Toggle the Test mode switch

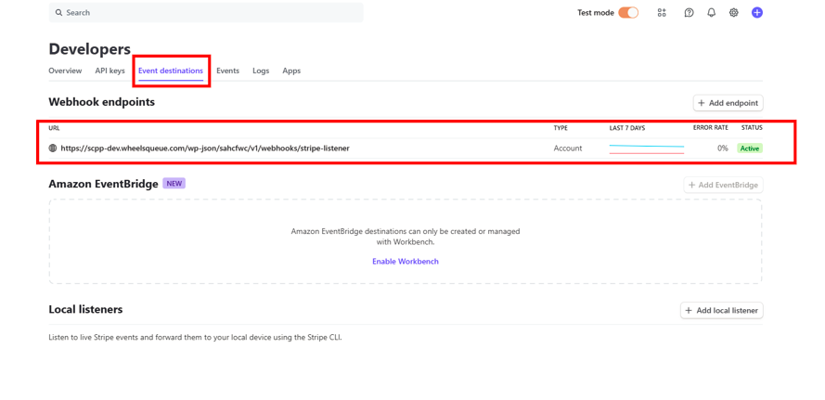[x=628, y=13]
